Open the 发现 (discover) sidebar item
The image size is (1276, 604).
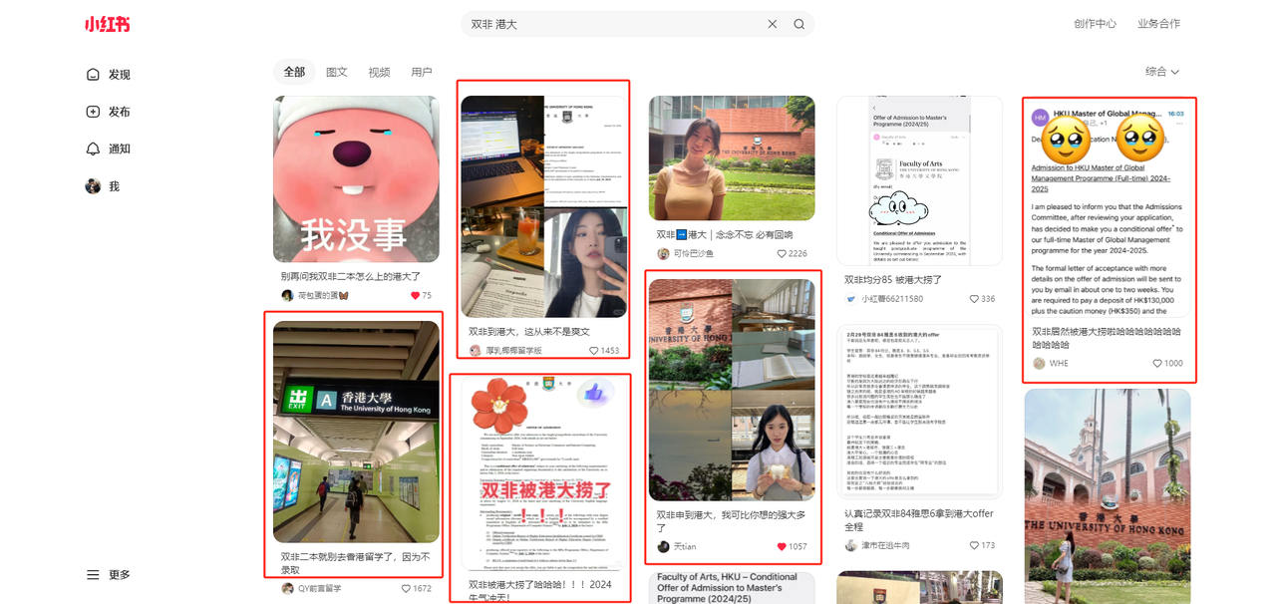[x=109, y=75]
